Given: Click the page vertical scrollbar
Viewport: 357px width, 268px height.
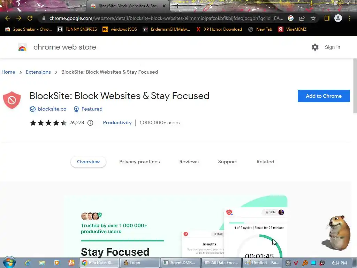Looking at the screenshot, I should pos(355,86).
